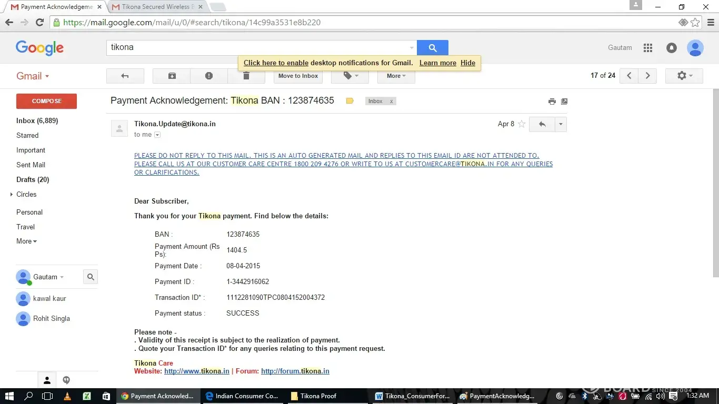This screenshot has height=404, width=719.
Task: Click the blue Gmail search button
Action: 432,48
